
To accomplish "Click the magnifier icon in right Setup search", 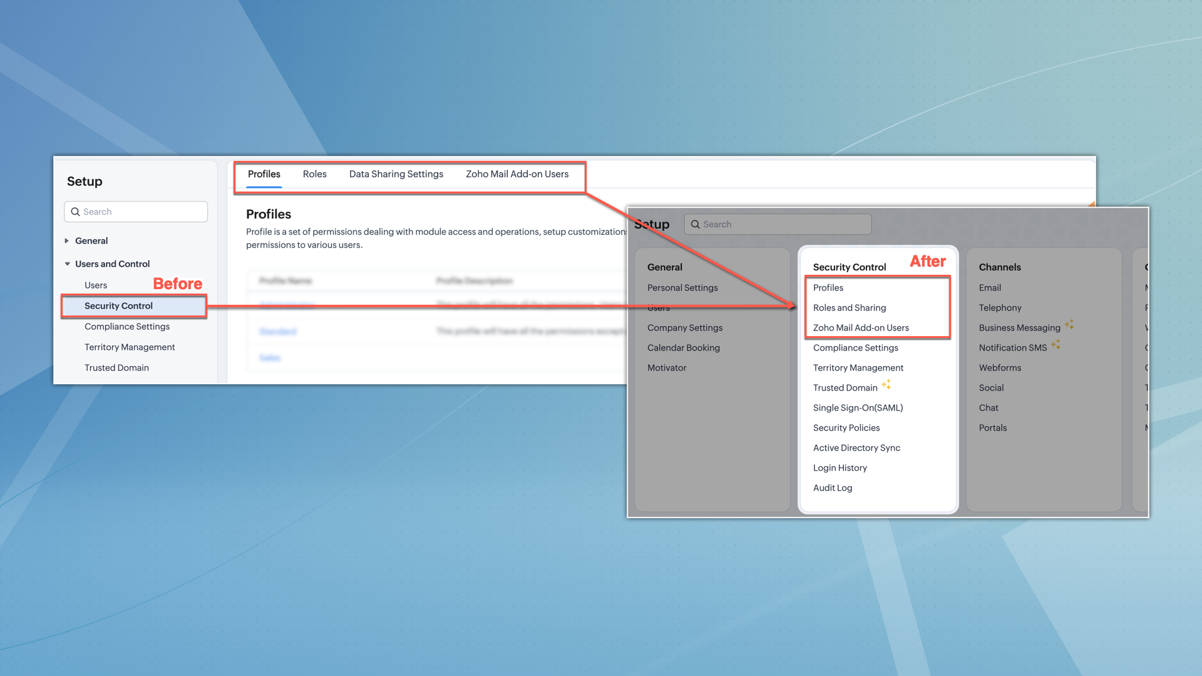I will [695, 224].
